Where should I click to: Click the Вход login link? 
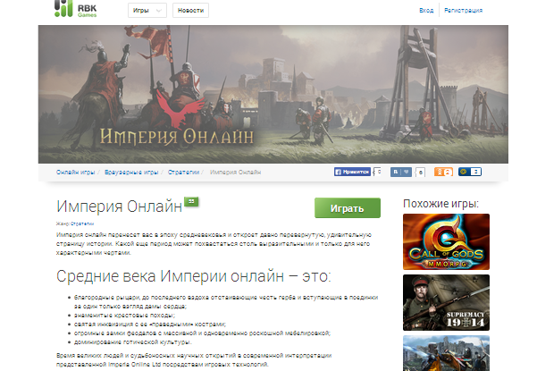426,10
